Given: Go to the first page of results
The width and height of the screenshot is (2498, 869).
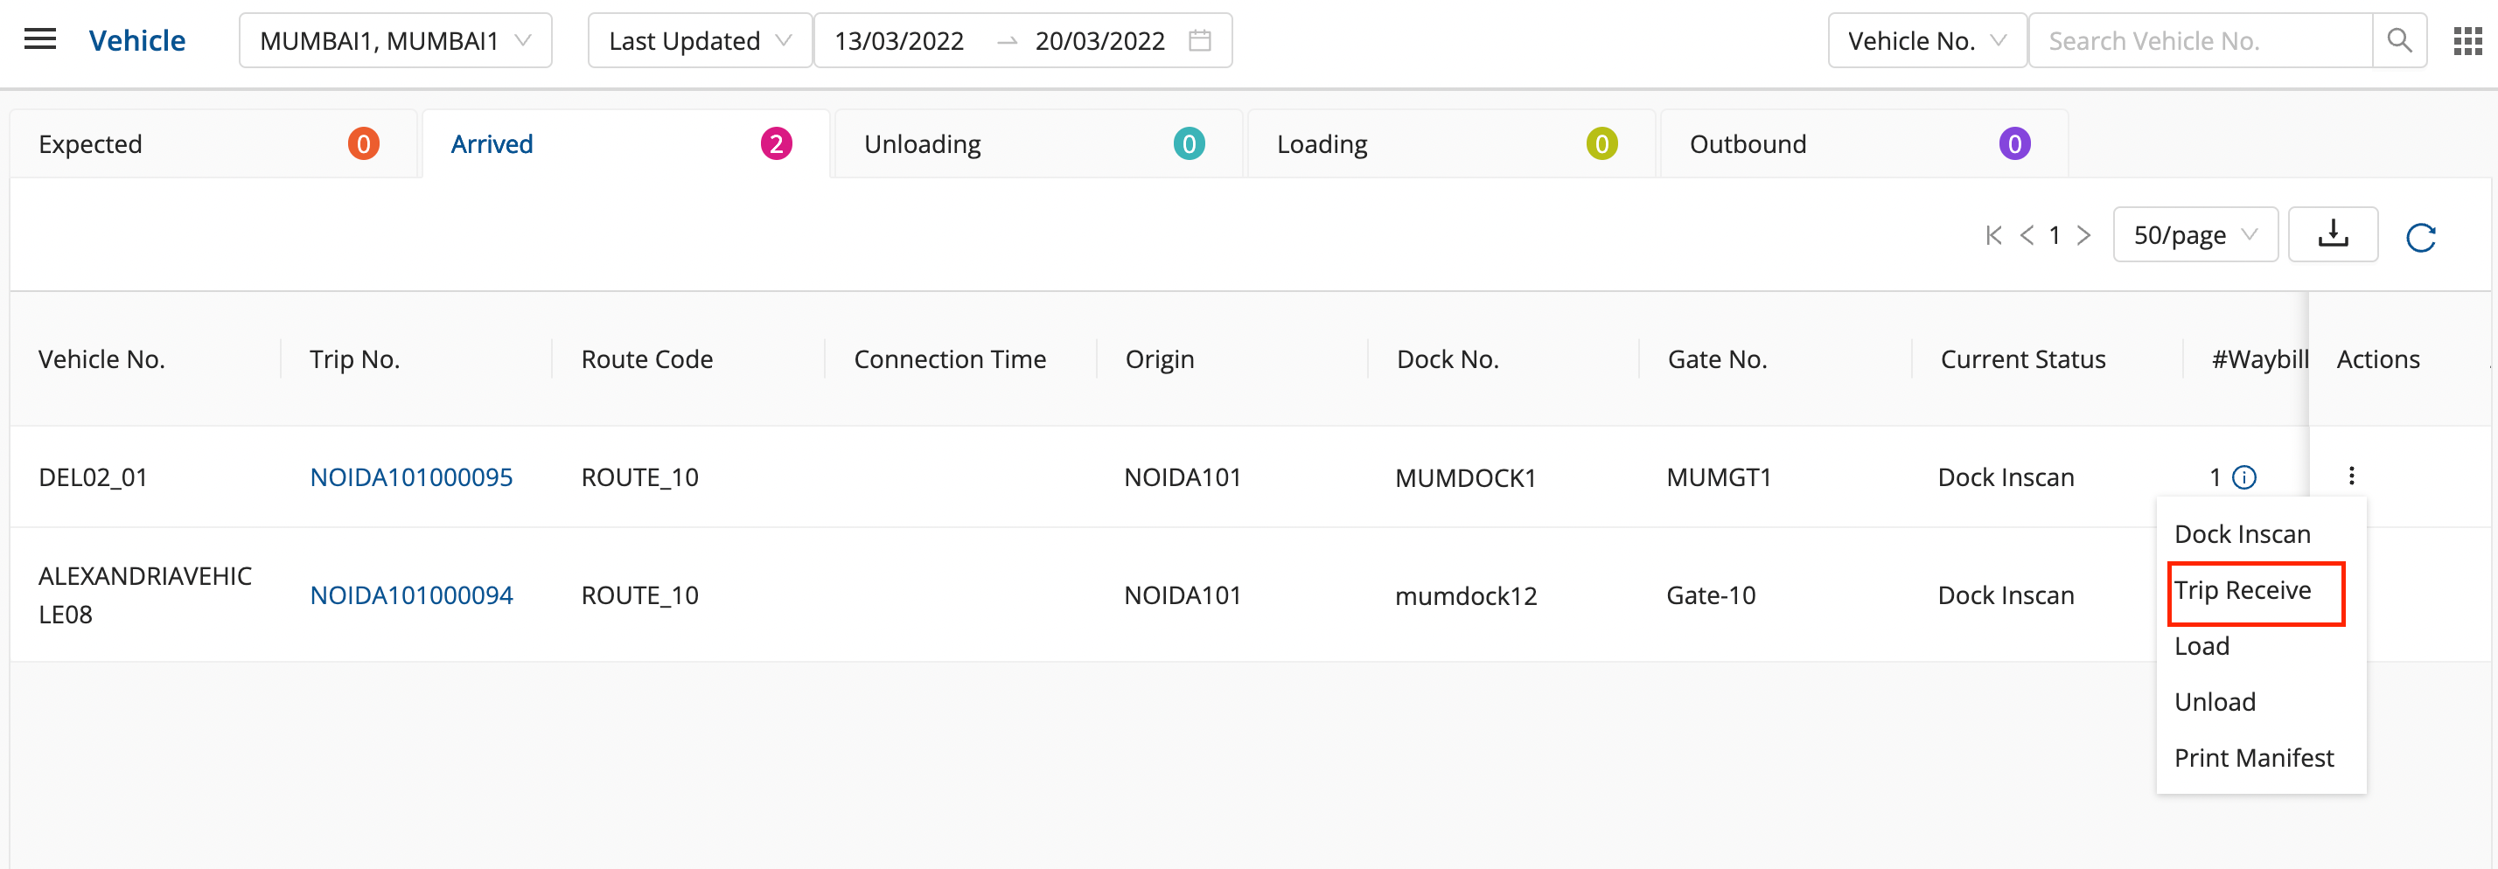Looking at the screenshot, I should click(x=1993, y=235).
